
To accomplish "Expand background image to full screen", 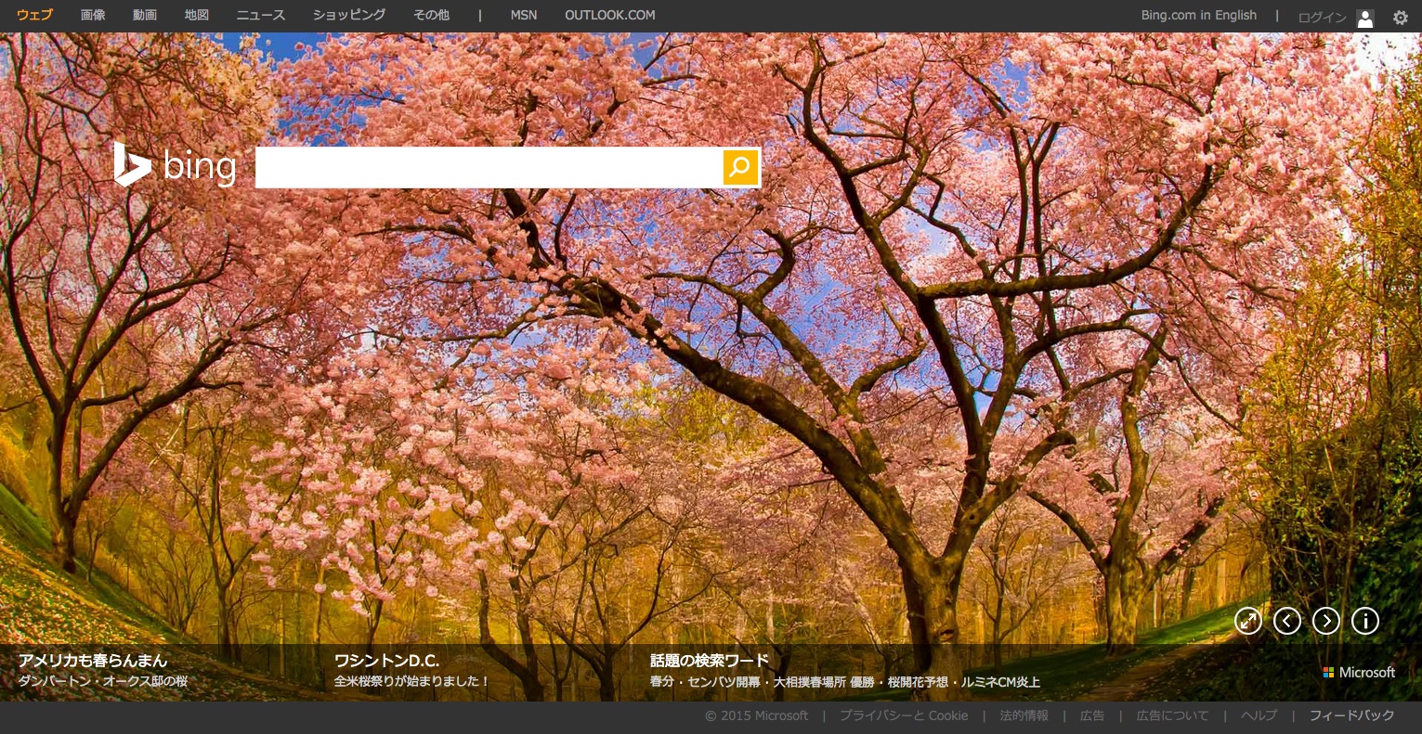I will [1248, 621].
